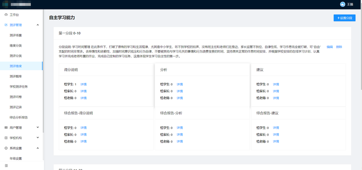Open the 工作台 dashboard icon
Screen dimensions: 362x170
pyautogui.click(x=6, y=15)
